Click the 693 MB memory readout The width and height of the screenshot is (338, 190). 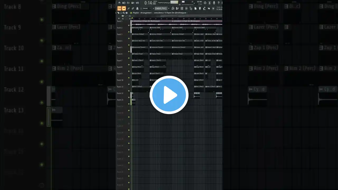(x=199, y=2)
